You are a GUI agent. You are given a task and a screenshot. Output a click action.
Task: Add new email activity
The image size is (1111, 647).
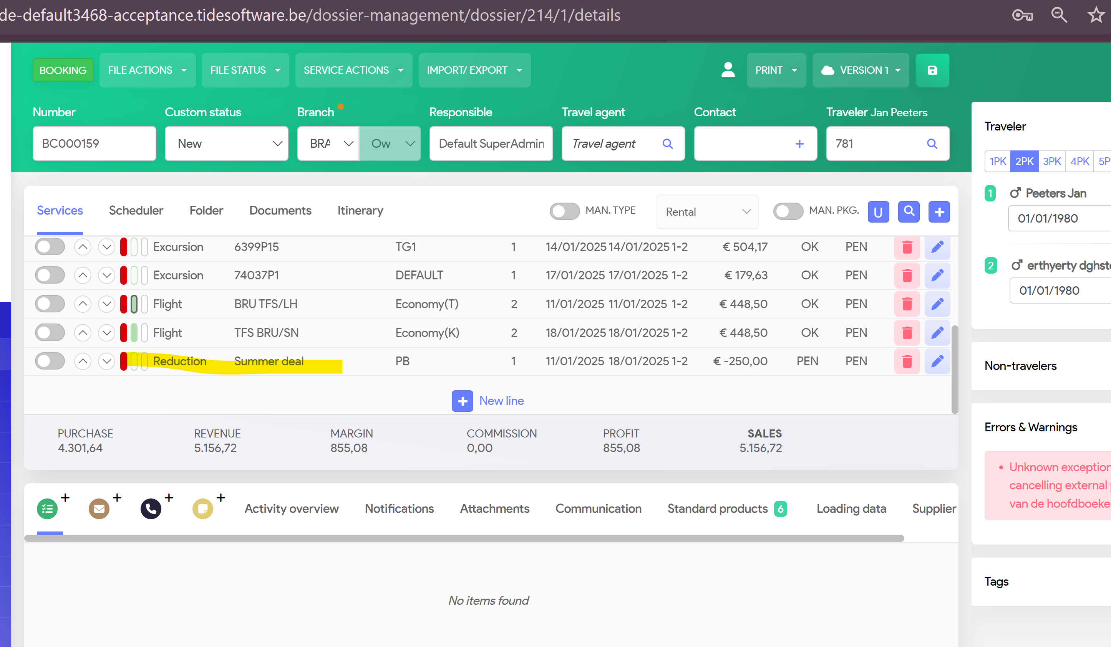pos(99,509)
